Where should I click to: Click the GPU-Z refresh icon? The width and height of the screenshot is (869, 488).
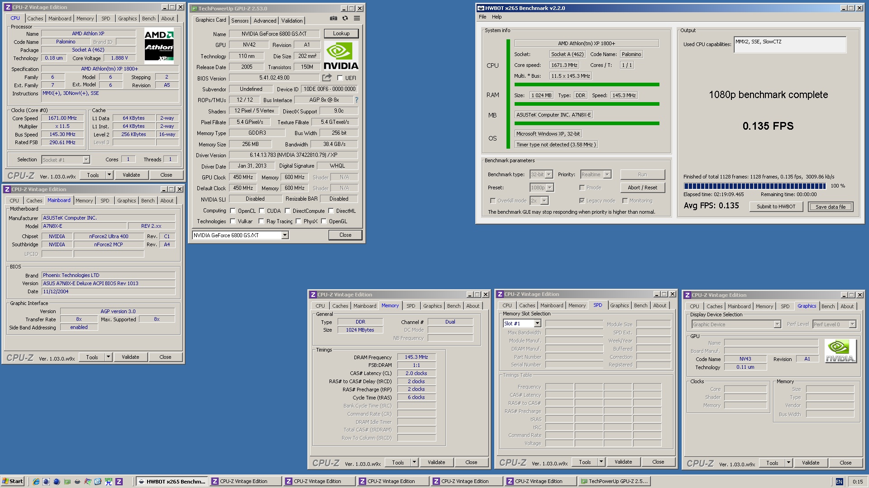[345, 19]
